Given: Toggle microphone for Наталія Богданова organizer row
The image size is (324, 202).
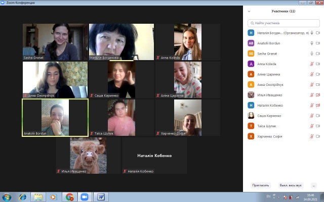Looking at the screenshot, I should click(312, 33).
